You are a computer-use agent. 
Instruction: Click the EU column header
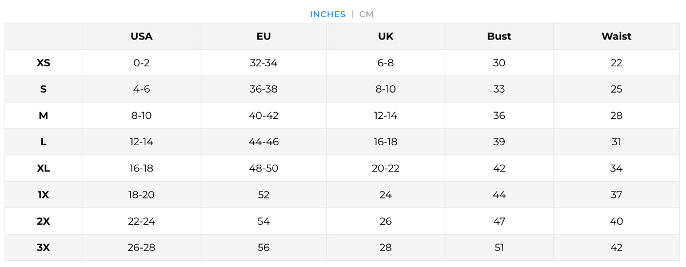264,37
